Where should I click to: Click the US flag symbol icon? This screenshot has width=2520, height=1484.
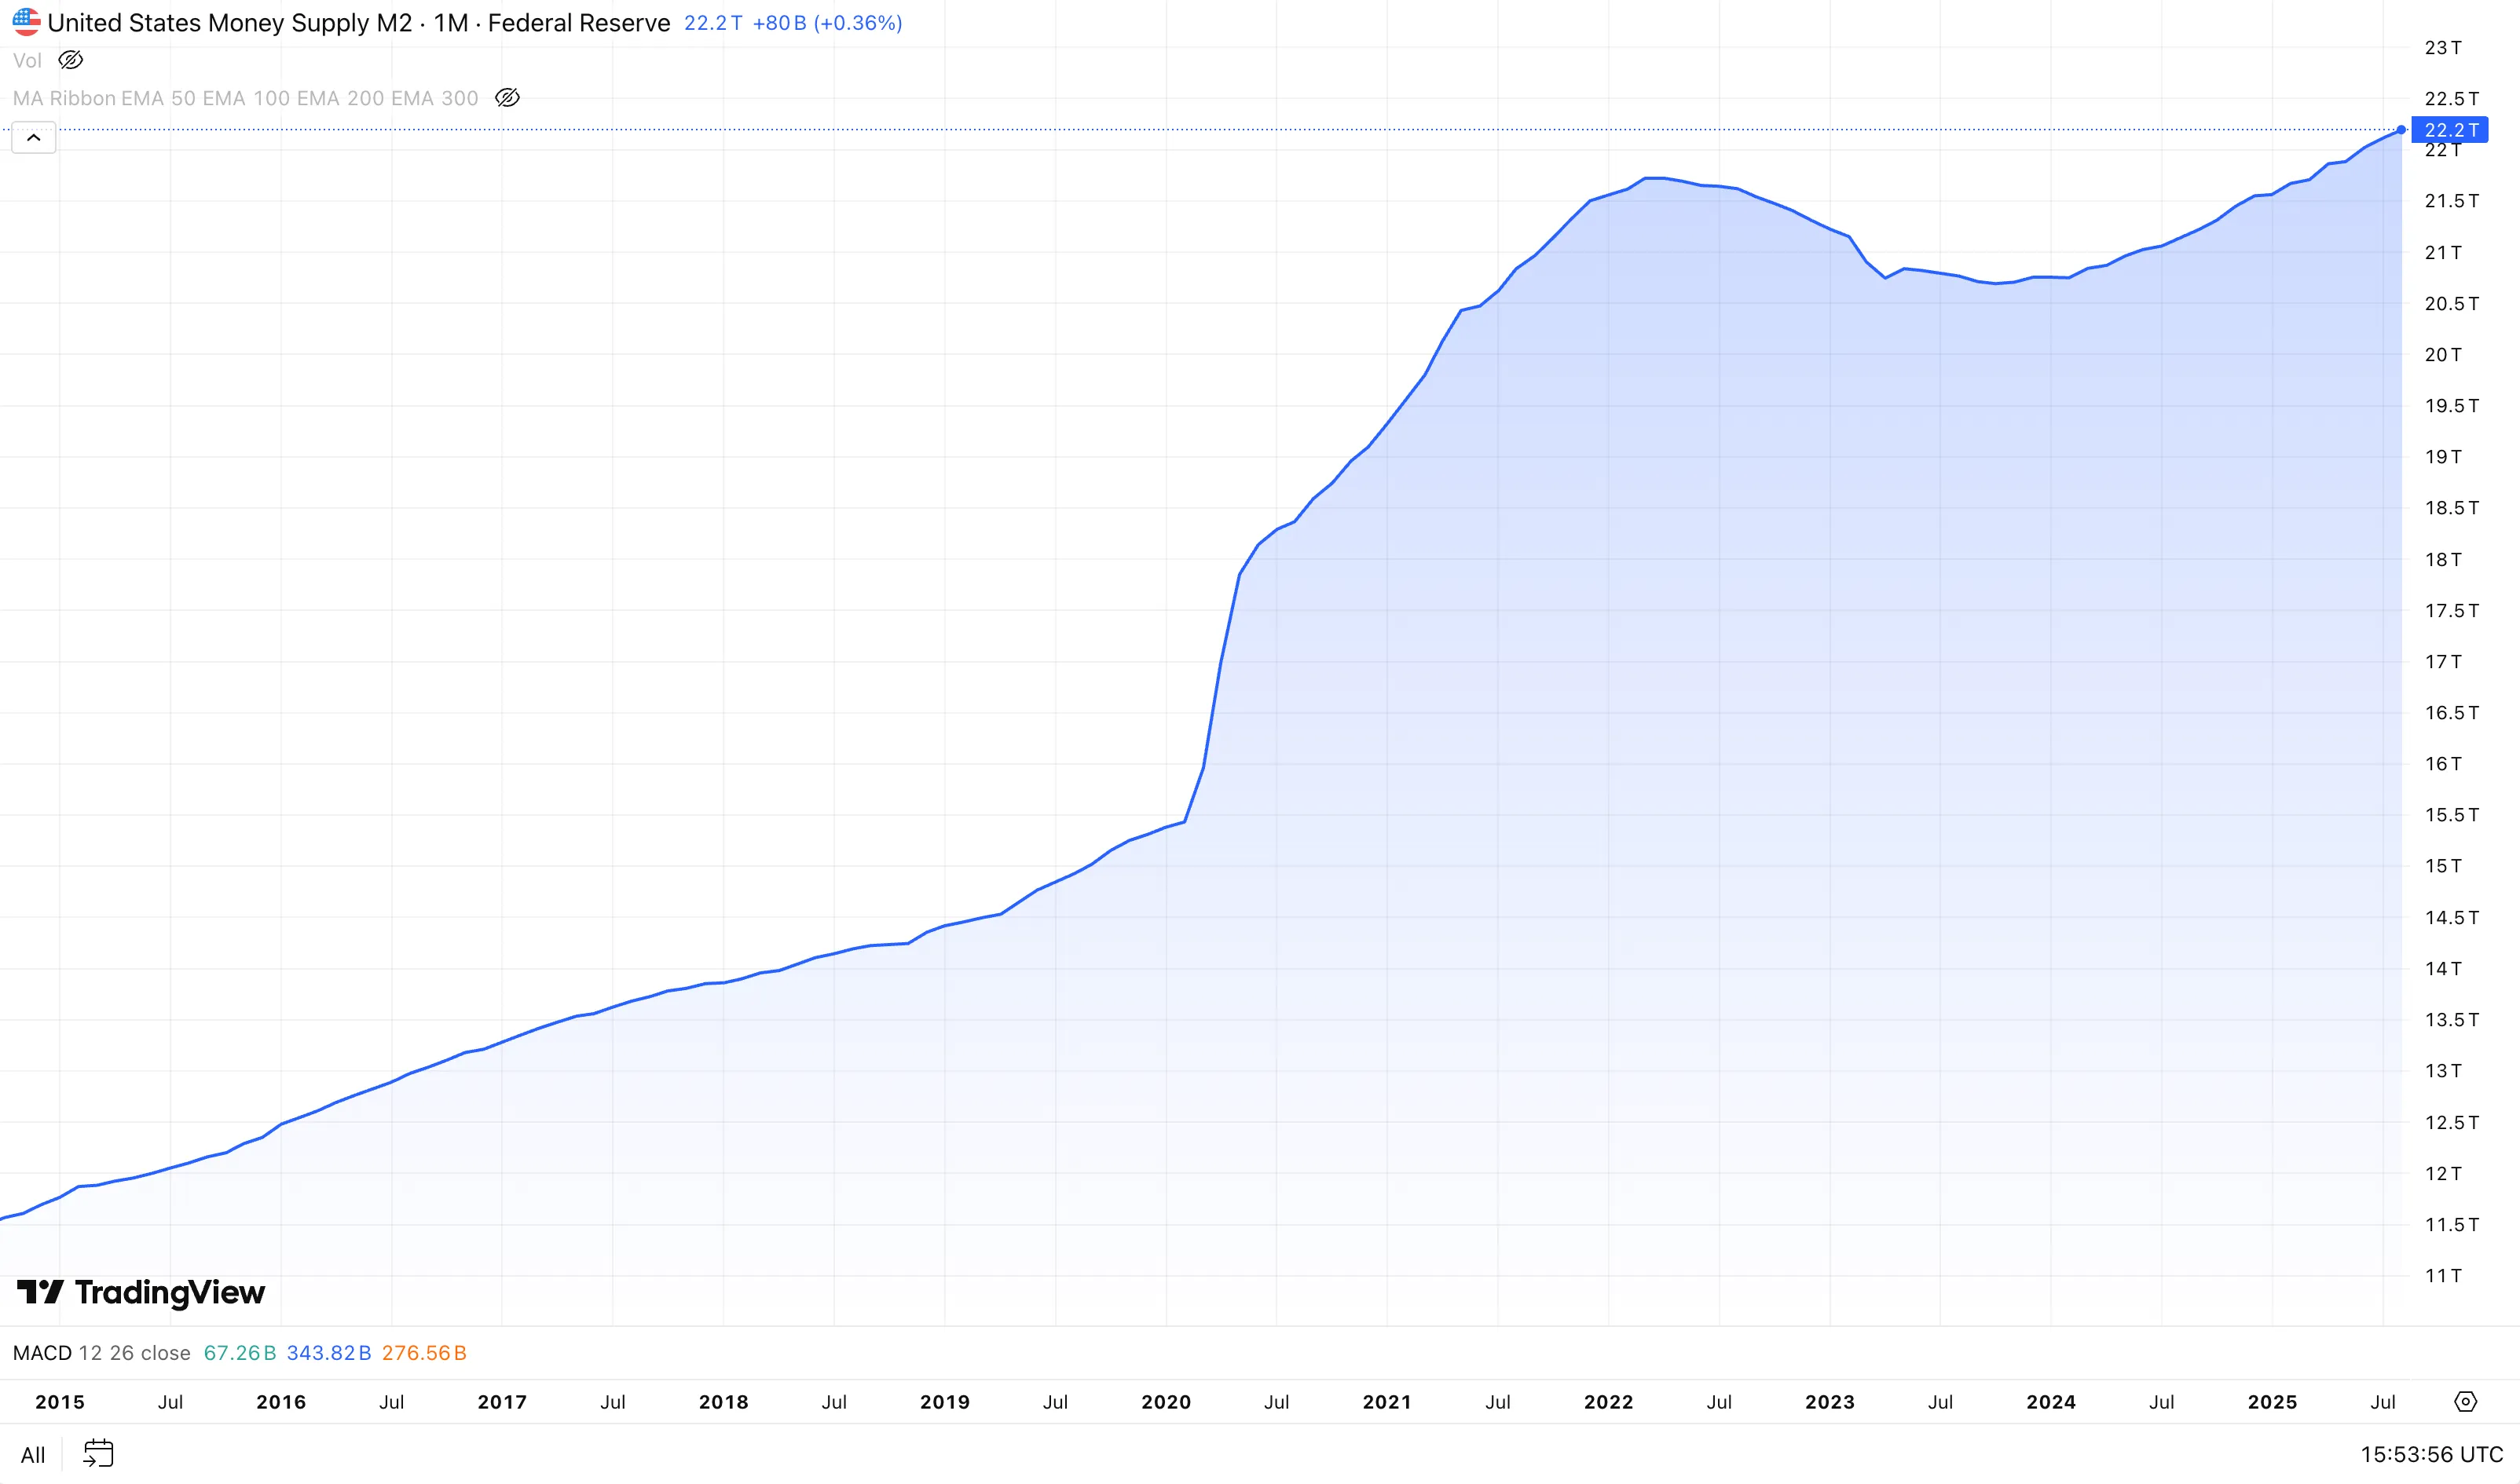(x=26, y=22)
